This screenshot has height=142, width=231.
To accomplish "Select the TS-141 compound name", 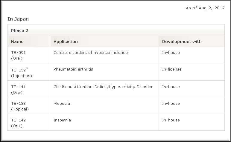I will pyautogui.click(x=18, y=87).
